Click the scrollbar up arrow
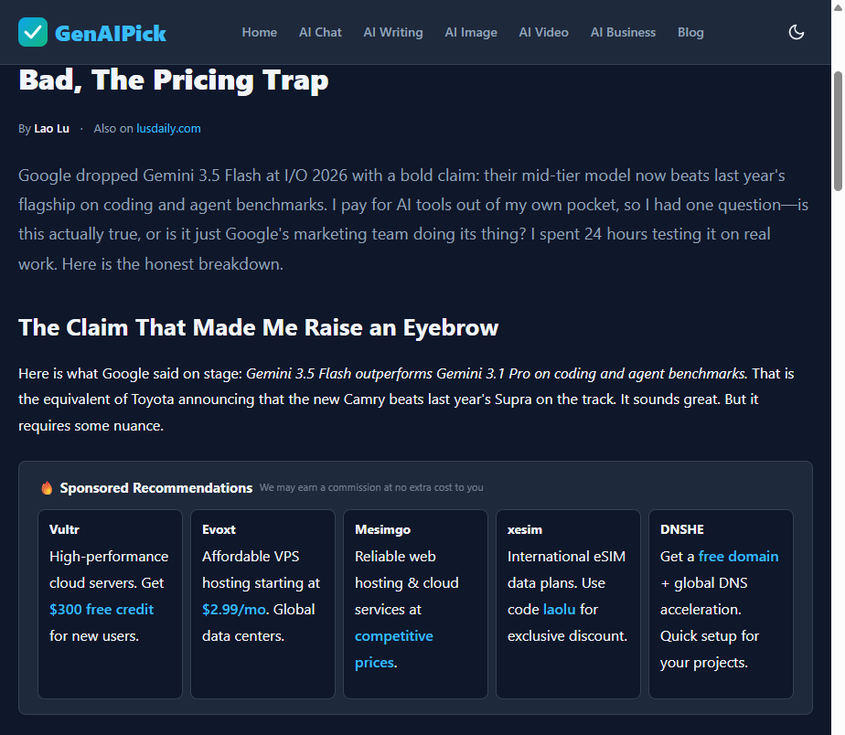Image resolution: width=845 pixels, height=735 pixels. (838, 7)
